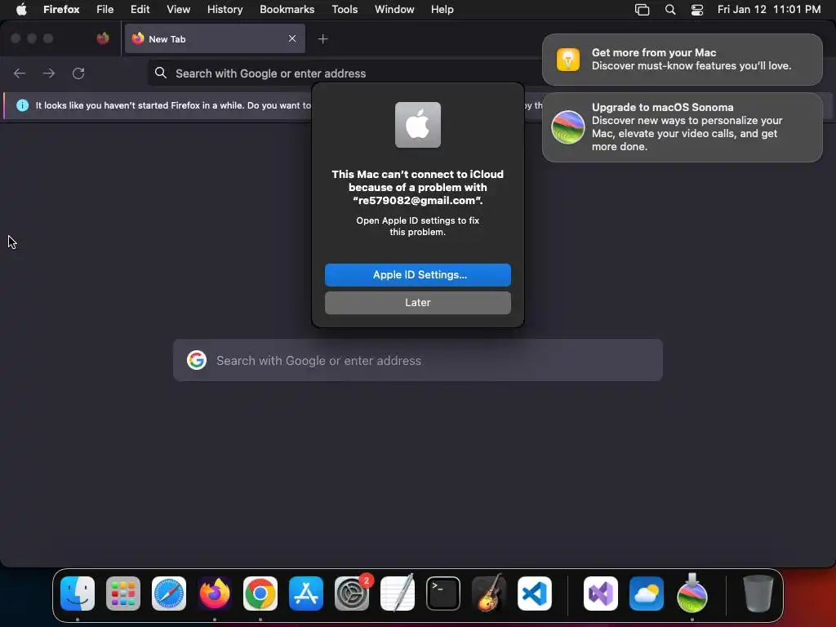The height and width of the screenshot is (627, 836).
Task: Open Weather app in the dock
Action: point(647,594)
